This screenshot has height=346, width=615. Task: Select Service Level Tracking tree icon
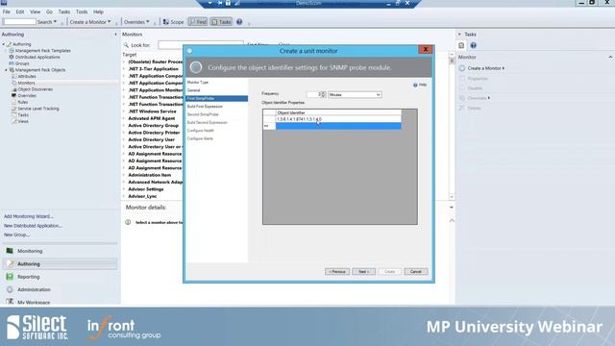tap(14, 109)
